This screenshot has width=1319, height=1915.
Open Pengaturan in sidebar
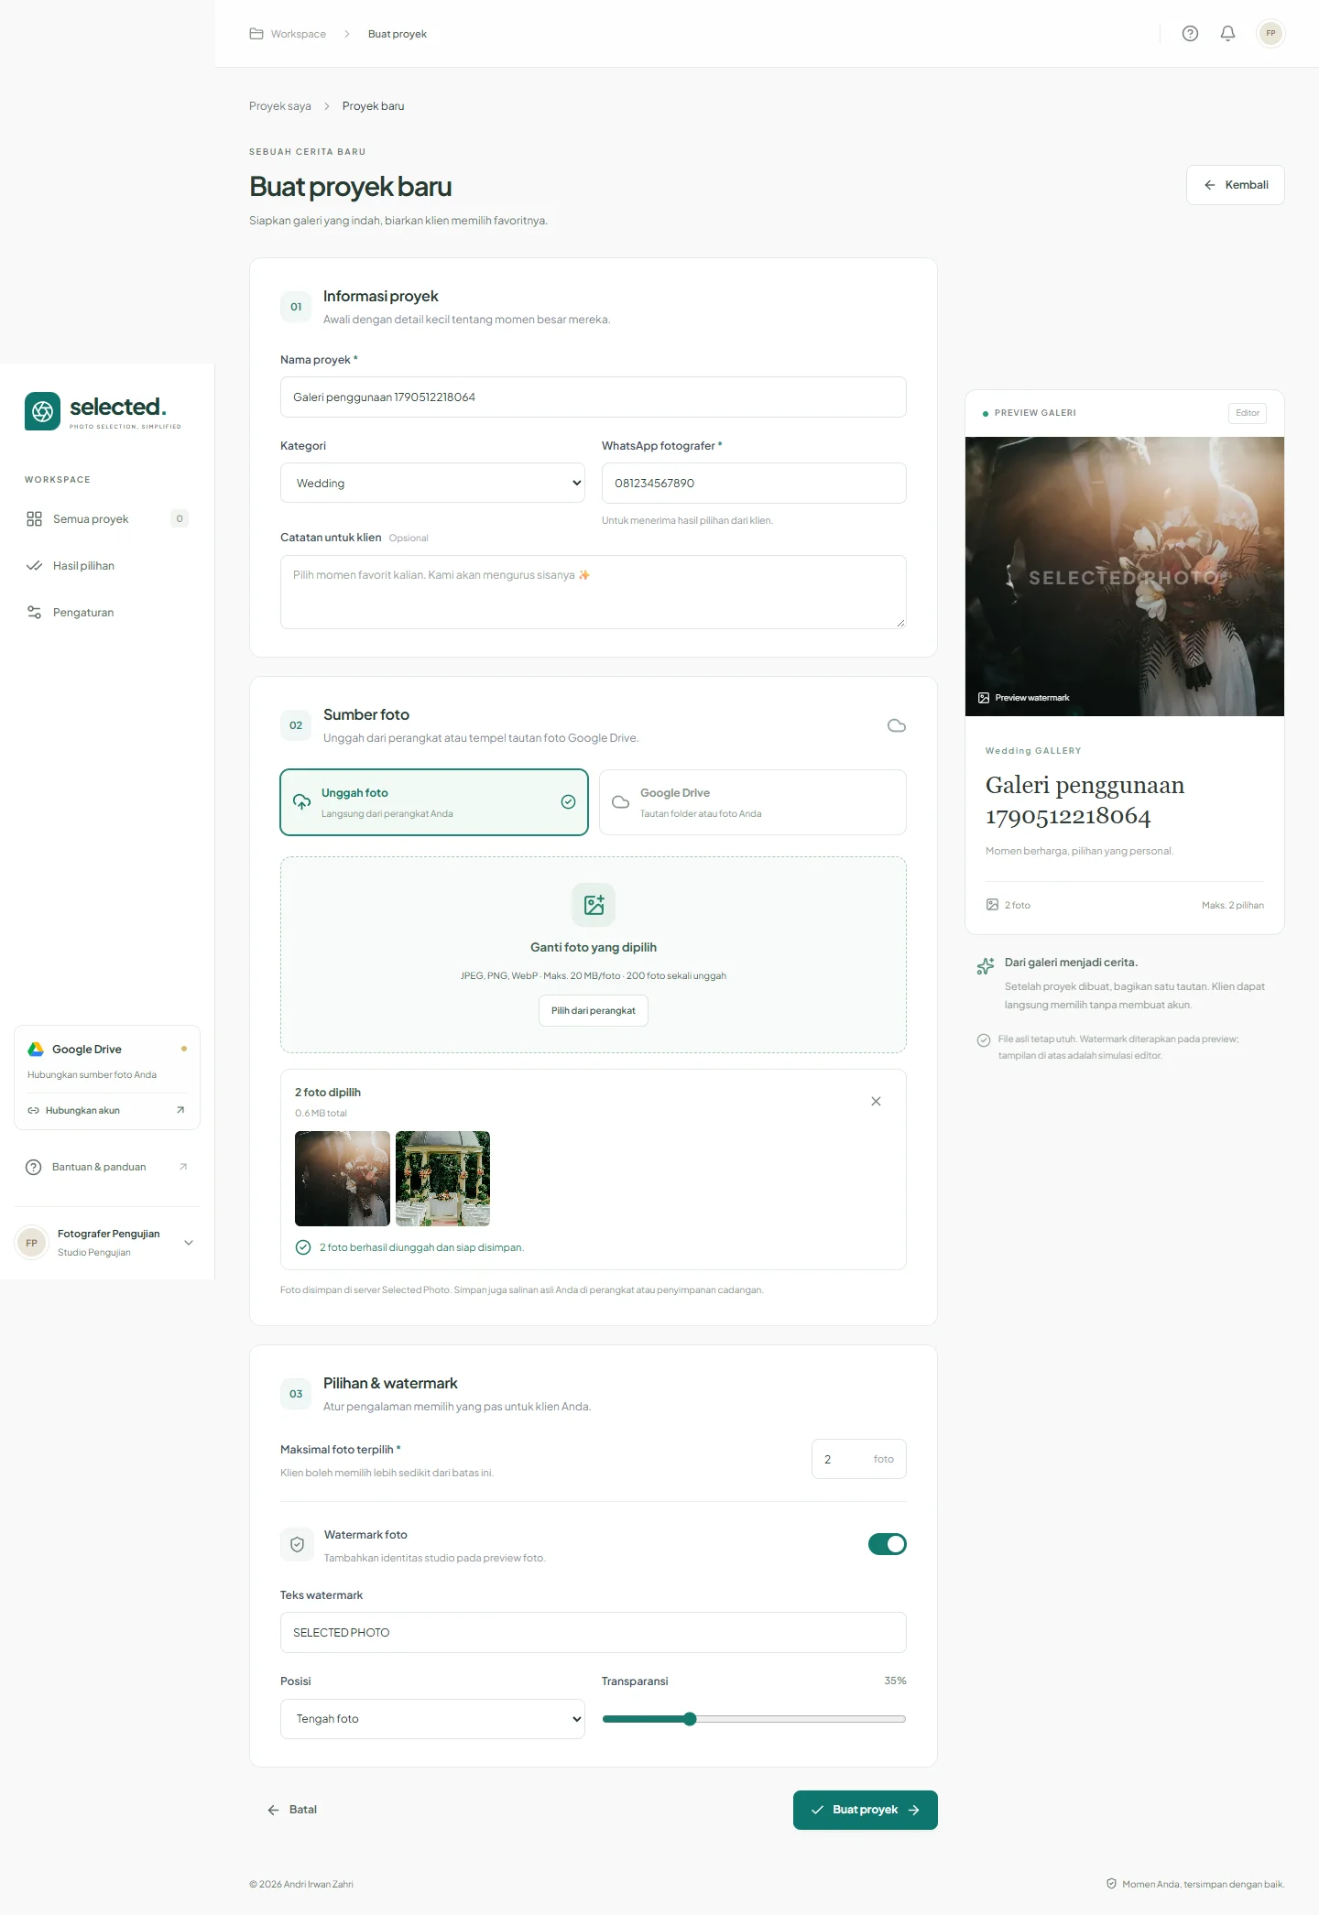tap(107, 613)
